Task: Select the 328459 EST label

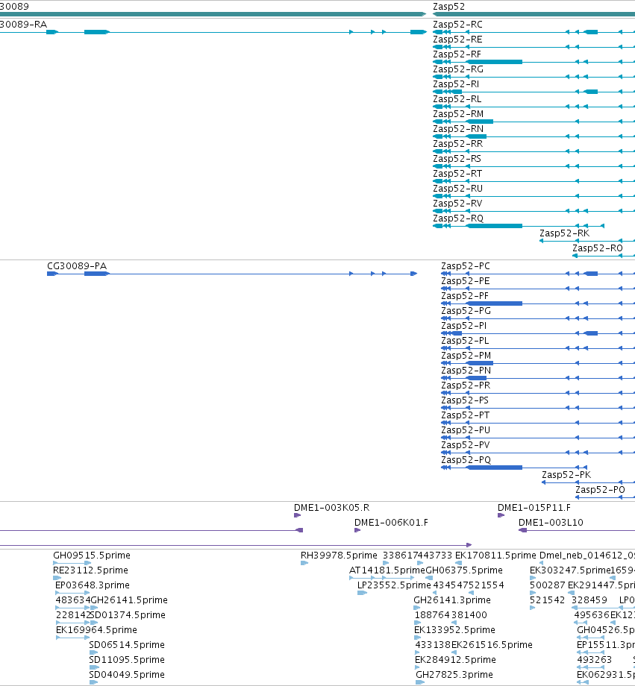Action: point(589,600)
